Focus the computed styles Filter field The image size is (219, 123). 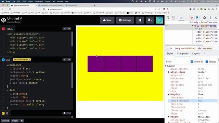click(177, 61)
